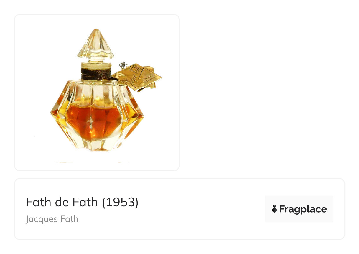Open the Fath de Fath (1953) title
Image resolution: width=359 pixels, height=254 pixels.
(x=82, y=202)
